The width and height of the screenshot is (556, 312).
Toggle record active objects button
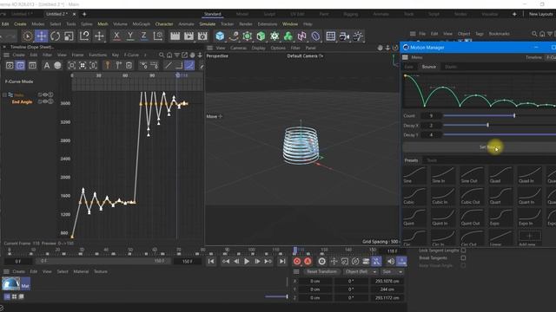[x=297, y=262]
